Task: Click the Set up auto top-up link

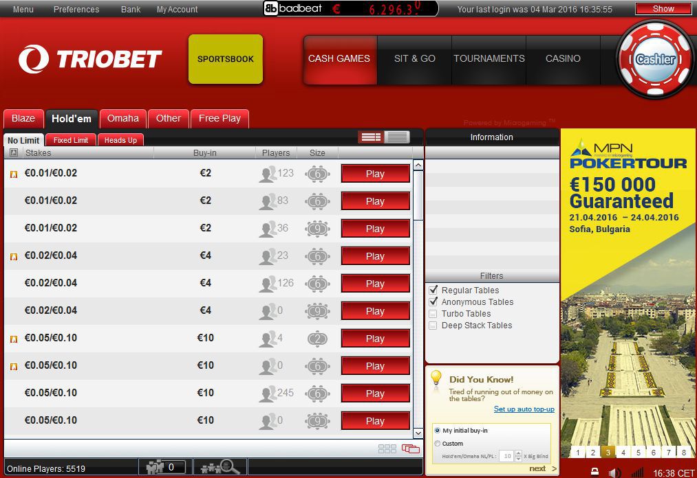Action: [524, 409]
